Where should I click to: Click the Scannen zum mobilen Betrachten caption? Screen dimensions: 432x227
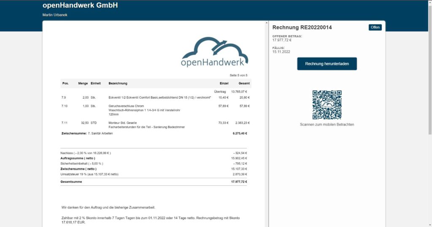(327, 125)
